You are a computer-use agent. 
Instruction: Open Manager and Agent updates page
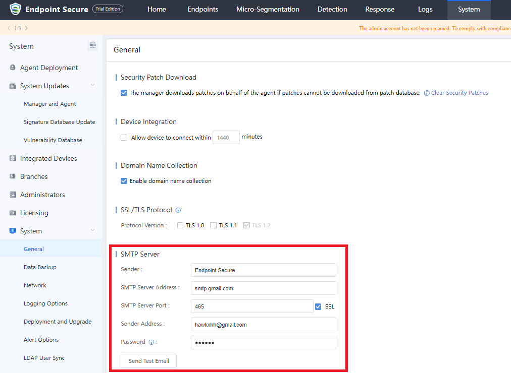[x=50, y=104]
